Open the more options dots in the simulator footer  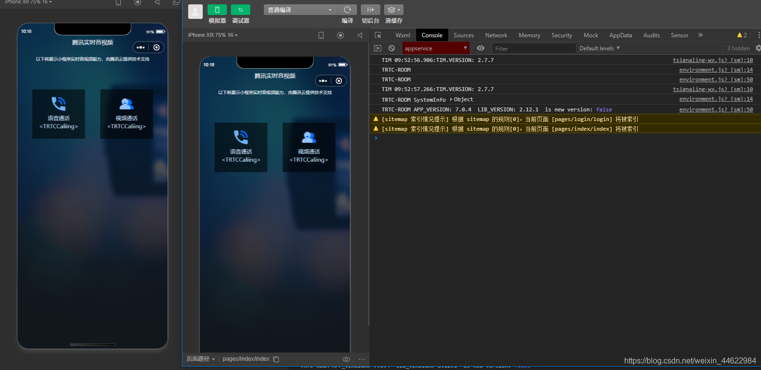pos(362,359)
